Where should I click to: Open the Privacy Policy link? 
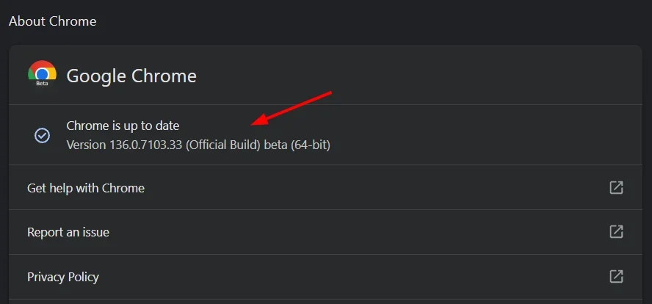pos(63,277)
